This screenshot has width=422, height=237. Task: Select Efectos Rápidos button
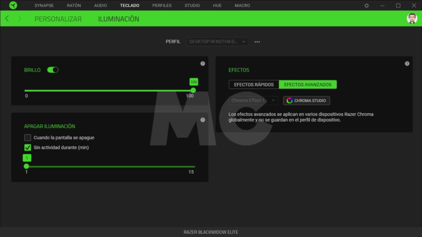click(x=254, y=84)
